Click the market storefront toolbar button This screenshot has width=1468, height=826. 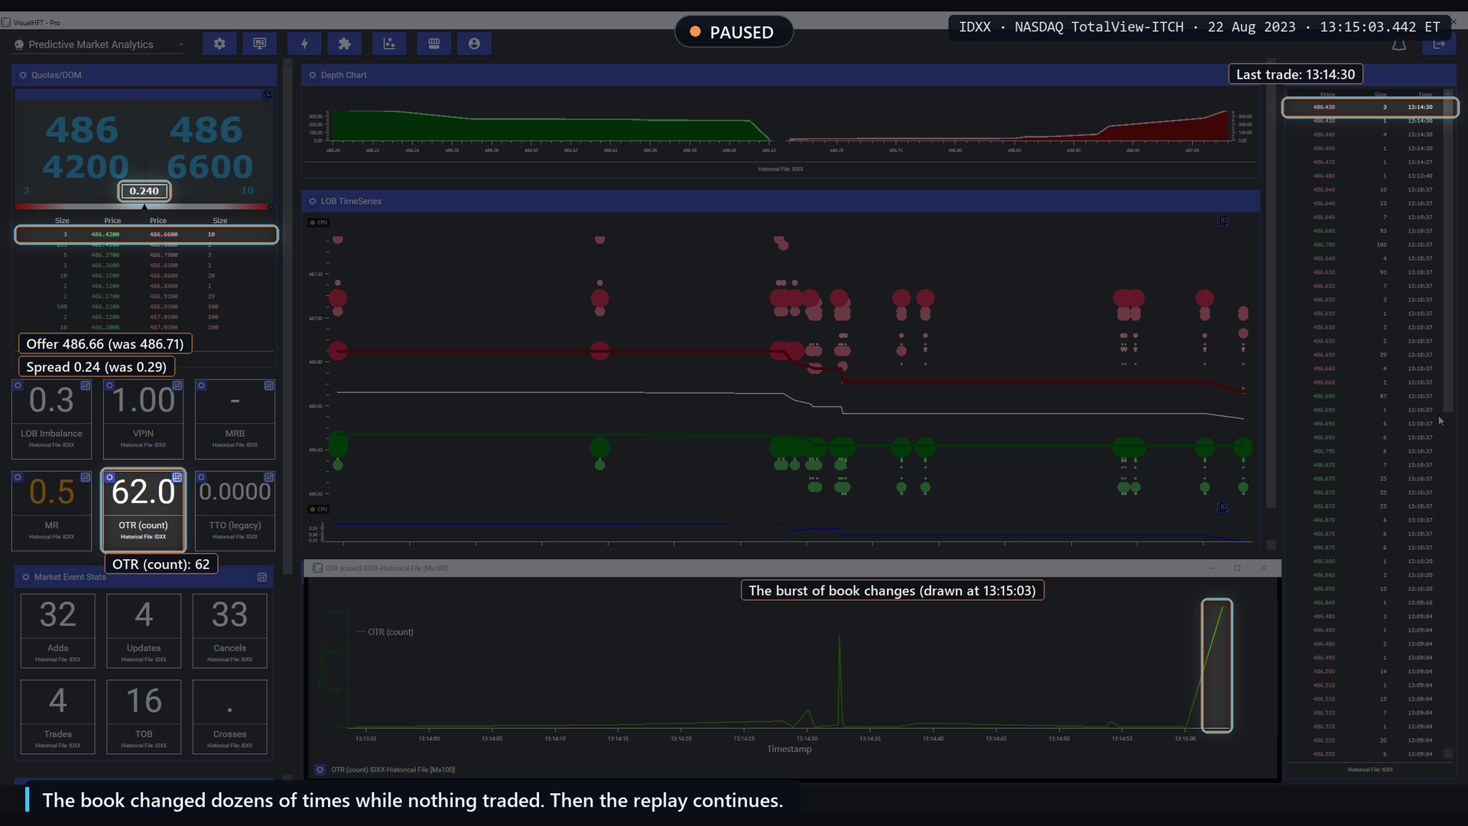click(x=434, y=44)
